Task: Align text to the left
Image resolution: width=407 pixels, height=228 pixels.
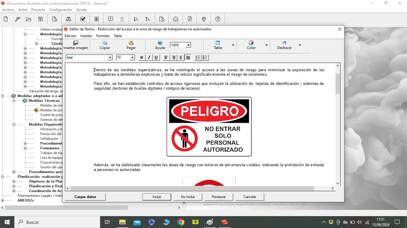Action: 166,58
